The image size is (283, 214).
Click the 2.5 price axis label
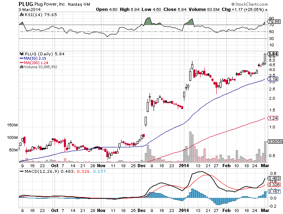[272, 89]
